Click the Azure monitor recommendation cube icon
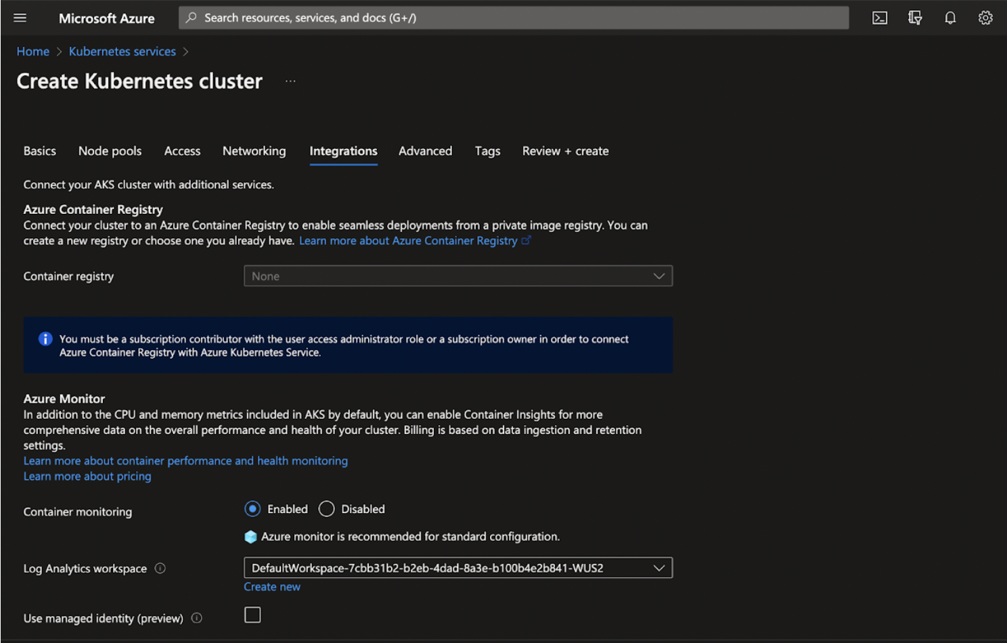Viewport: 1007px width, 643px height. pos(250,537)
